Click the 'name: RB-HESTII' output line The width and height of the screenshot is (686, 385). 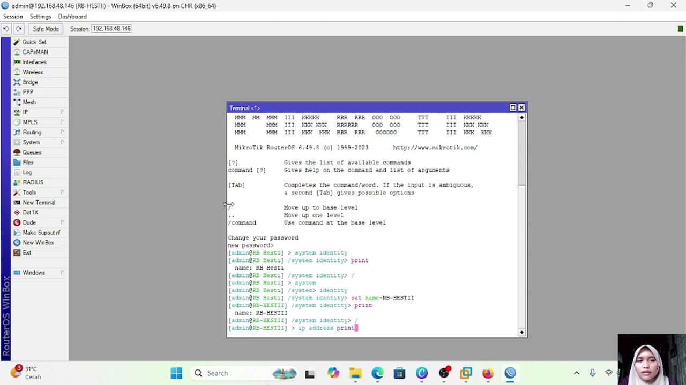click(261, 313)
